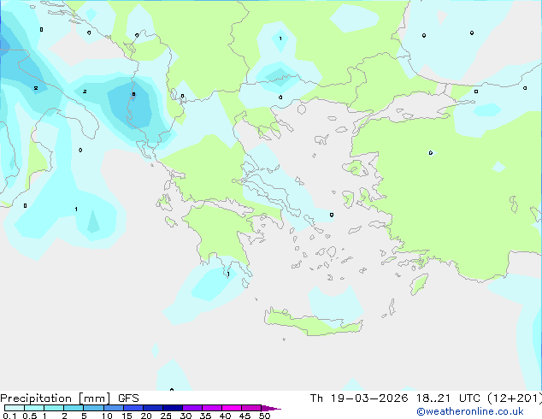This screenshot has height=419, width=542.
Task: Click the legend scale label 50
Action: point(264,416)
